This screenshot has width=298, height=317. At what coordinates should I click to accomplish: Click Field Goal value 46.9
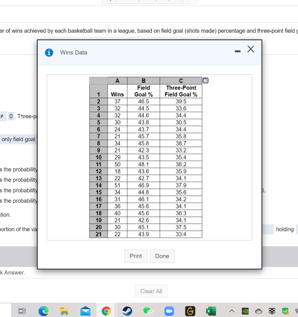coord(144,185)
